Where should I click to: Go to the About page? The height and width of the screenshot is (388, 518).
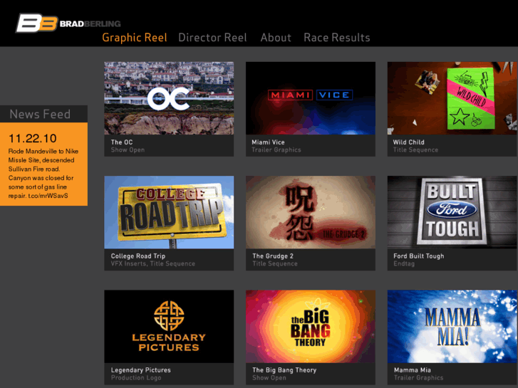point(276,38)
